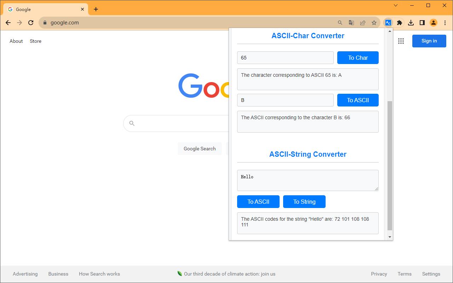Open the ASCII-Char Converter extension icon

pyautogui.click(x=388, y=22)
